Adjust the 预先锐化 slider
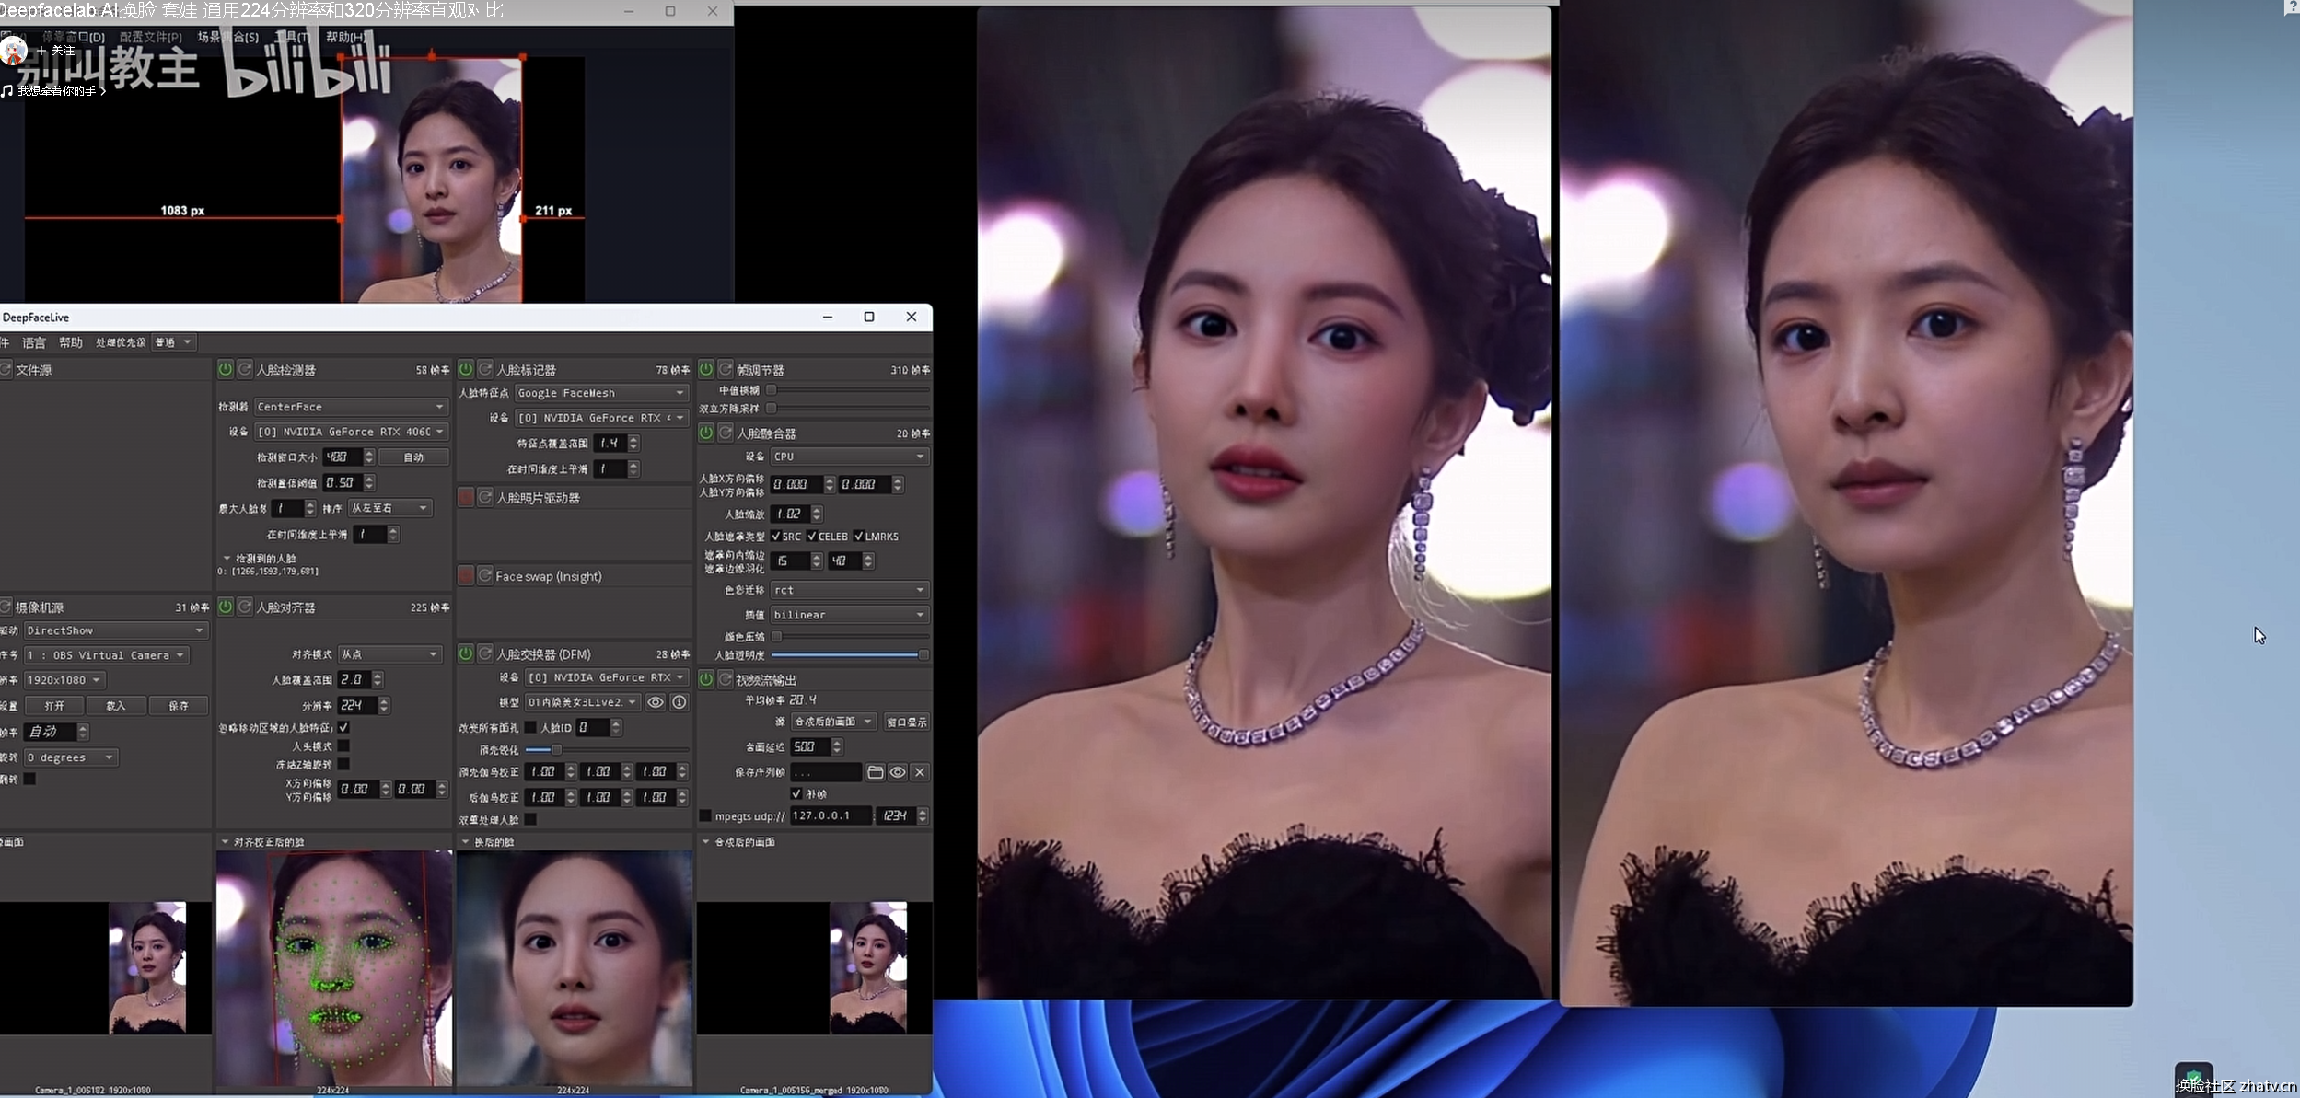Viewport: 2300px width, 1098px height. click(x=606, y=750)
